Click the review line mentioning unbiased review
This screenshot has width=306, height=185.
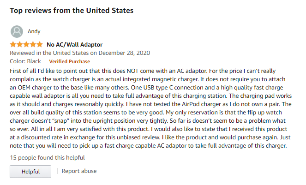[x=150, y=137]
